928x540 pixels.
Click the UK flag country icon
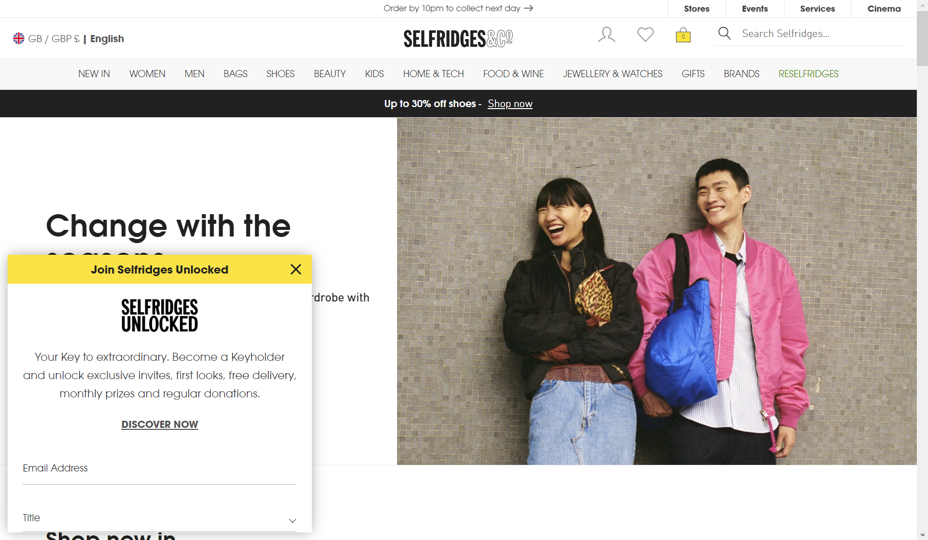(x=19, y=39)
